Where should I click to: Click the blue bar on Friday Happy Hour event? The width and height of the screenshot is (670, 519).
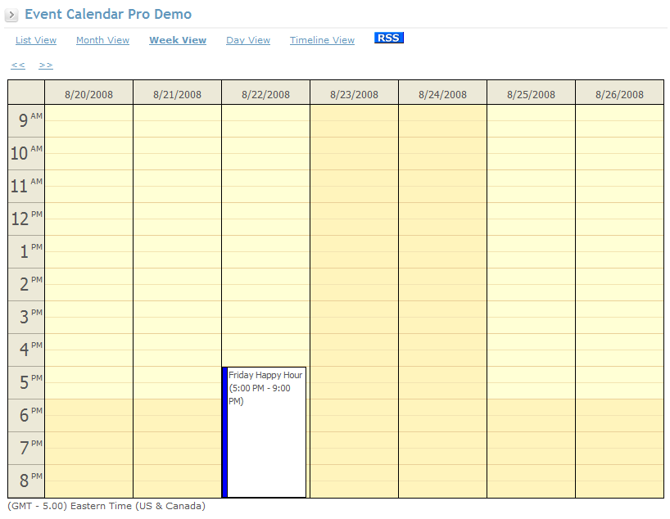click(224, 434)
